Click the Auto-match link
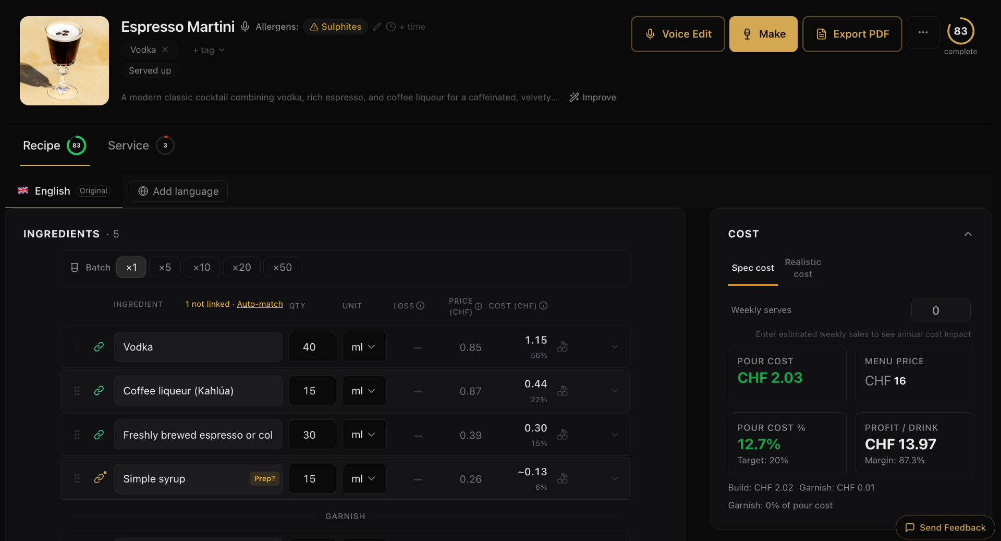The height and width of the screenshot is (541, 1001). (x=260, y=304)
